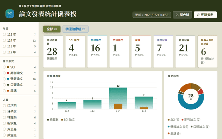
Task: Open the 演講 5 stat card
Action: 141,51
